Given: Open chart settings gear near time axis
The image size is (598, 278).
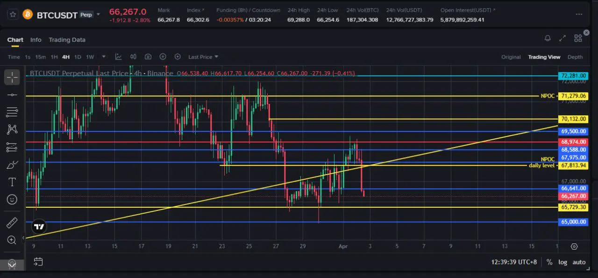Looking at the screenshot, I should [x=574, y=246].
